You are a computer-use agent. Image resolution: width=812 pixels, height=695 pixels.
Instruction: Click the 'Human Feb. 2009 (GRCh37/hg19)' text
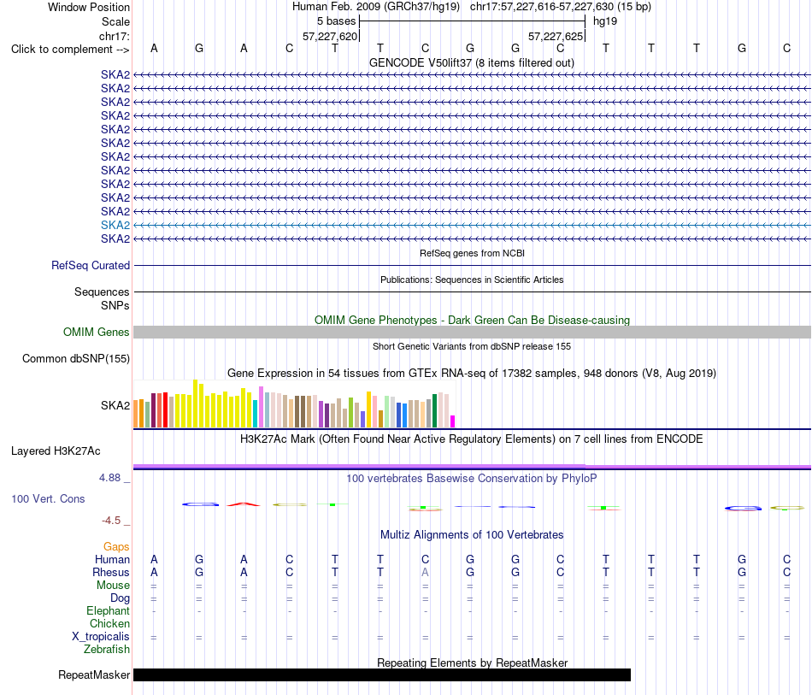376,7
